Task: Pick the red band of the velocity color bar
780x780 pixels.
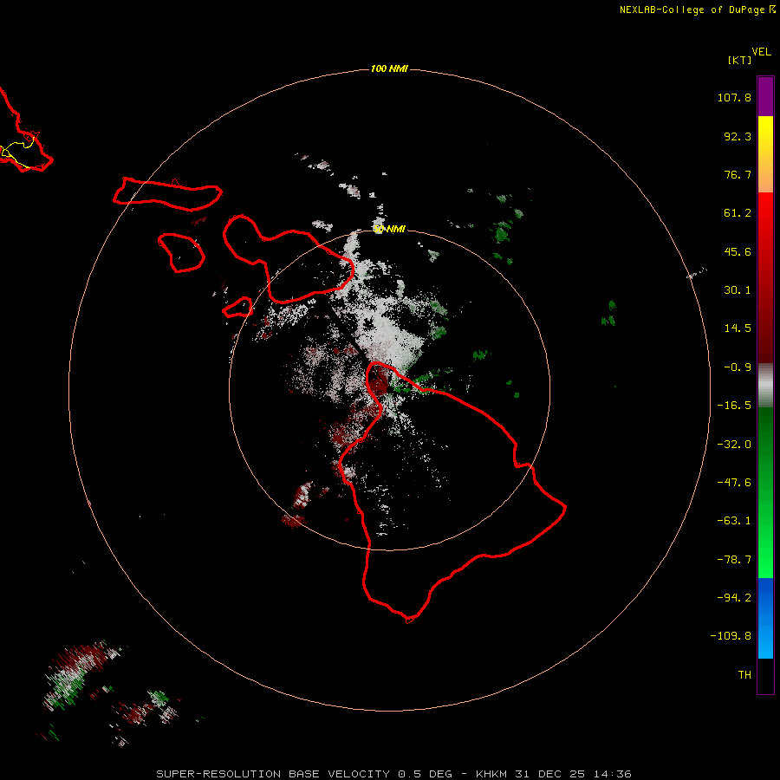Action: [x=765, y=277]
